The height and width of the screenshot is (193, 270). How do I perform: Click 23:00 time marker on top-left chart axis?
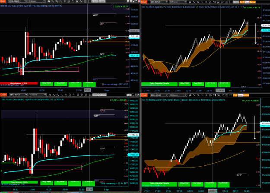coord(87,90)
